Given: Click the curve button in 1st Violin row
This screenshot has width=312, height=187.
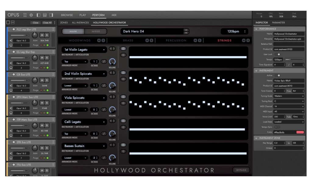Looking at the screenshot, I should tap(104, 62).
